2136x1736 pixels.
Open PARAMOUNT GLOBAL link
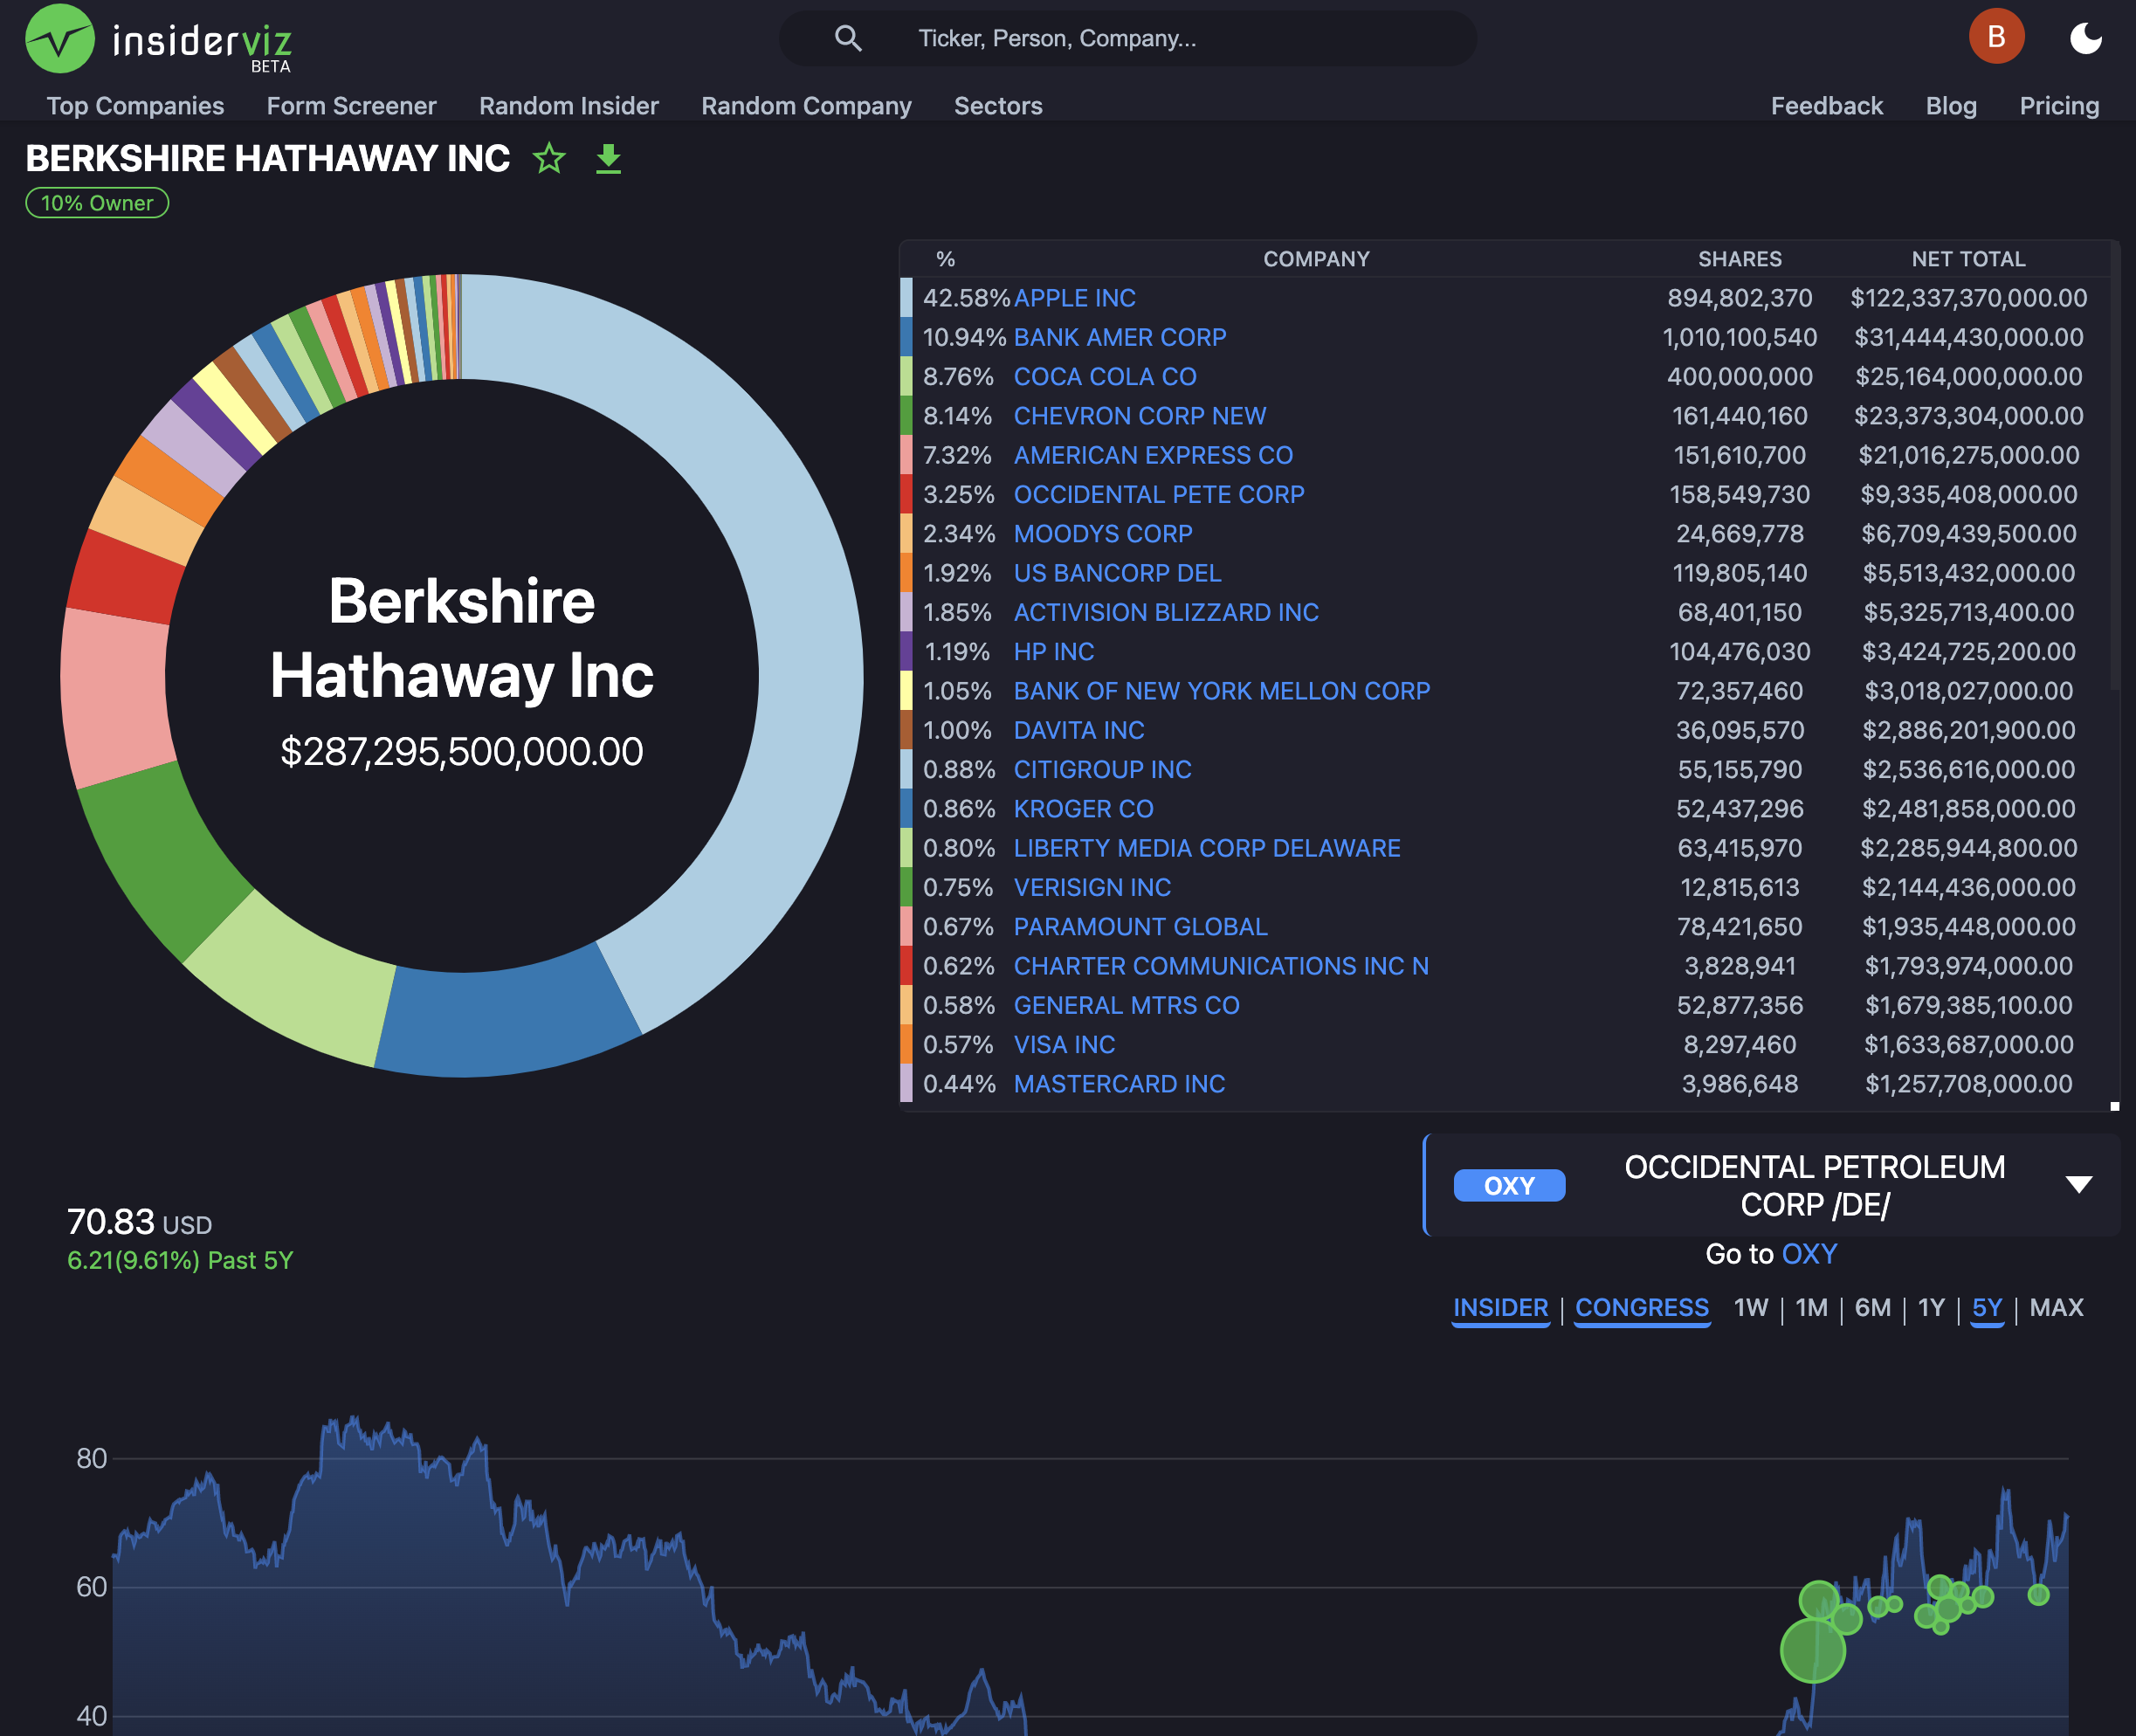pyautogui.click(x=1140, y=927)
